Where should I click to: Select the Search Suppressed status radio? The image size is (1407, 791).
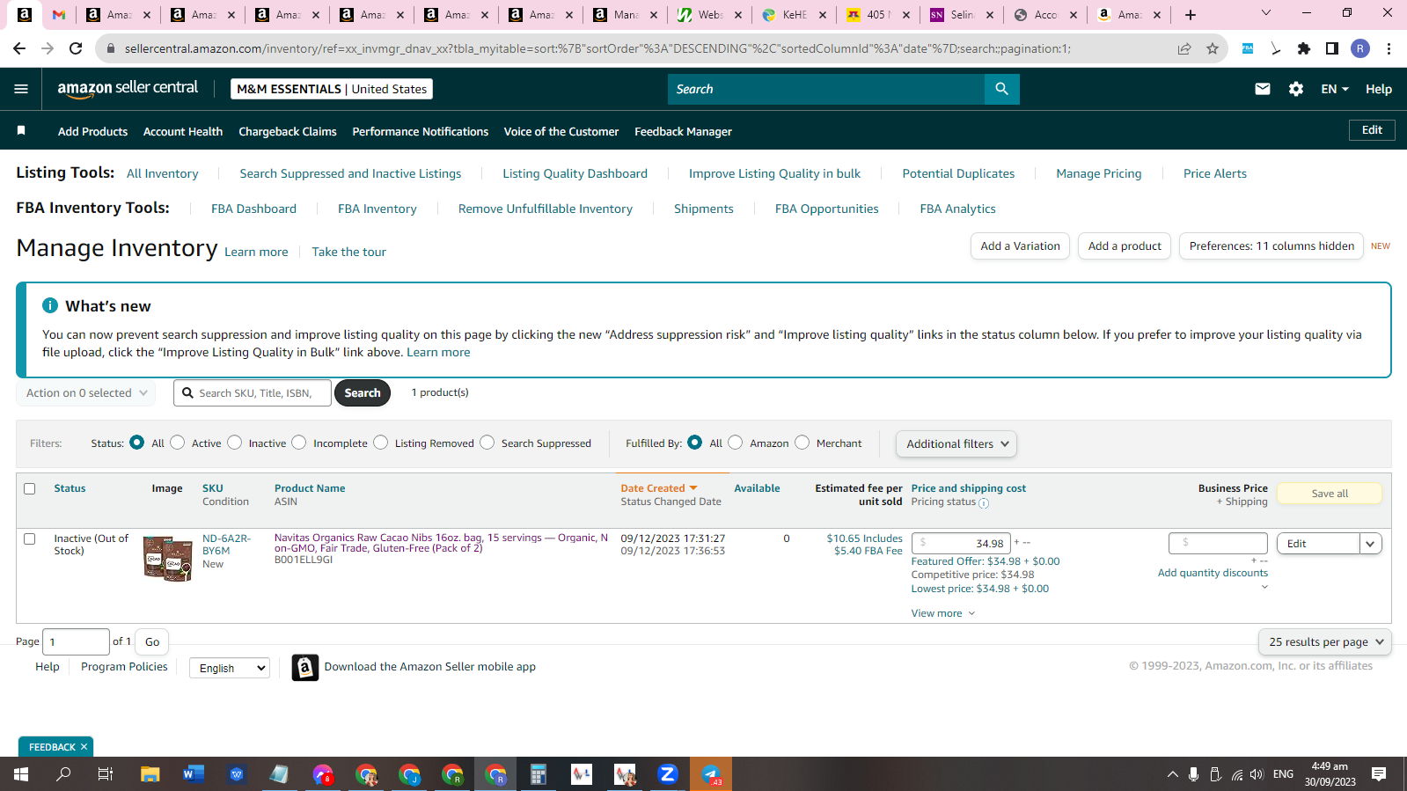(x=487, y=443)
